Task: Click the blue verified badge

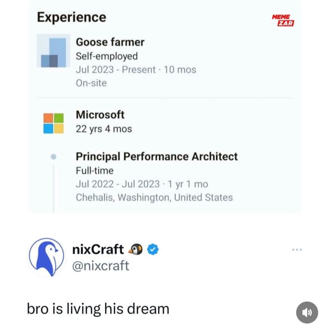Action: tap(153, 249)
